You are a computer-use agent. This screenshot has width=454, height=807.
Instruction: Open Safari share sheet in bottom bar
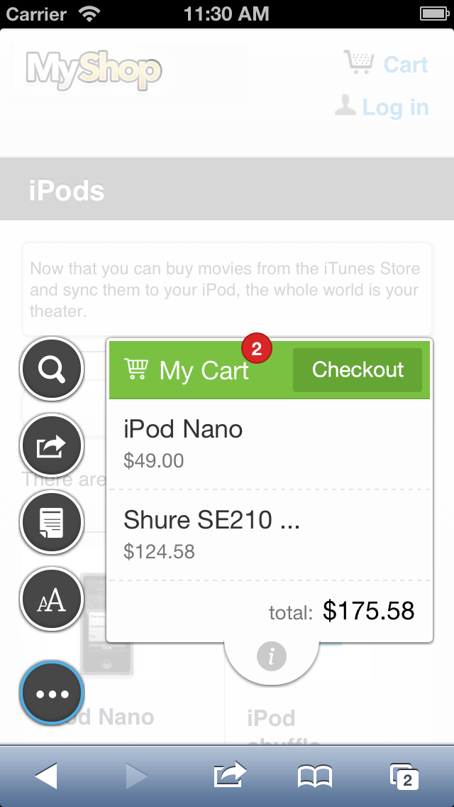coord(230,776)
